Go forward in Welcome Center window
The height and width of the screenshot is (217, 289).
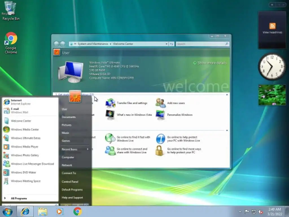[63, 44]
